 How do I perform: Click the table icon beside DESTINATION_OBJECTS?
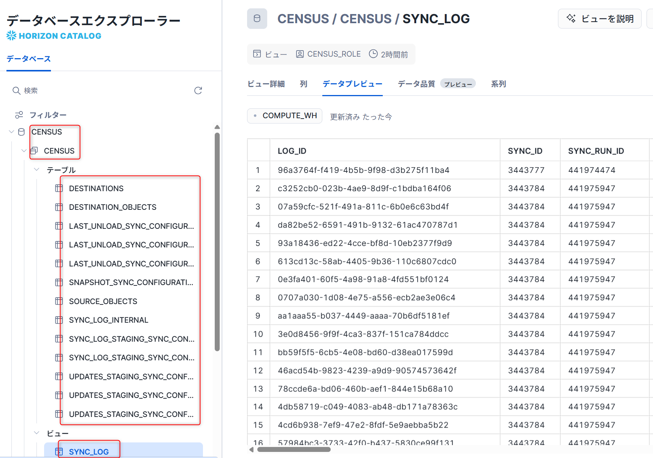coord(59,207)
